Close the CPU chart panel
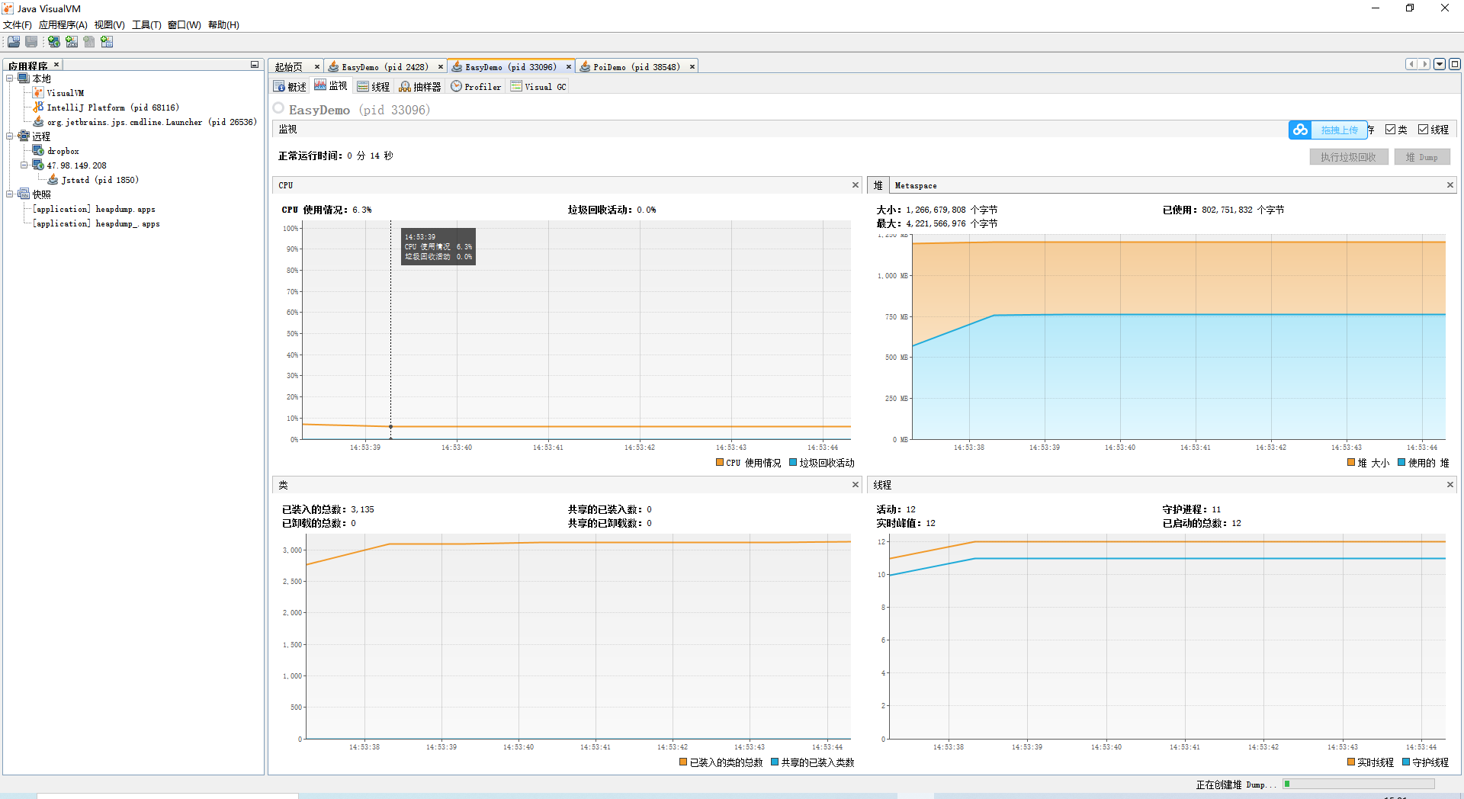The height and width of the screenshot is (799, 1464). coord(855,185)
